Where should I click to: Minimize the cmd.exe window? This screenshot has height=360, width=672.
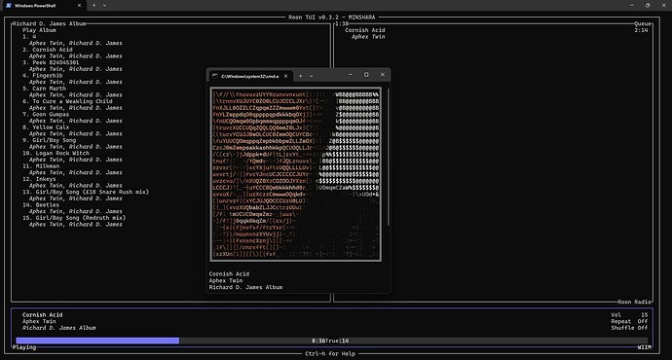coord(351,75)
